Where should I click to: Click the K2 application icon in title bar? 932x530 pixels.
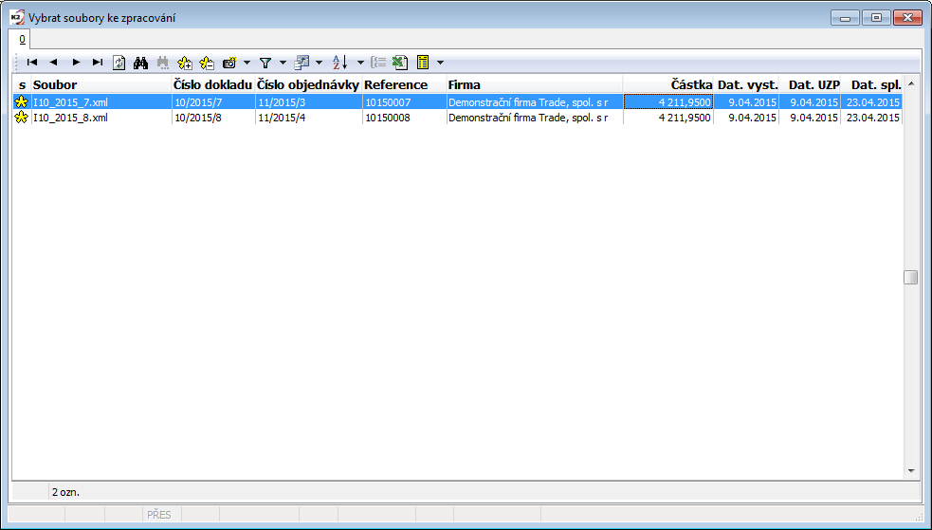click(17, 17)
